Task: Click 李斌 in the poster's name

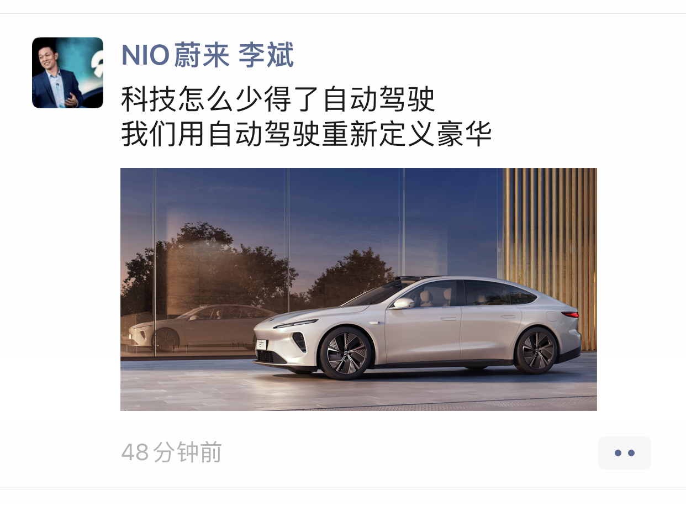Action: pos(266,55)
